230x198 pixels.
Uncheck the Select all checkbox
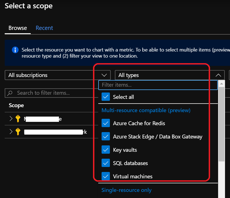click(106, 97)
